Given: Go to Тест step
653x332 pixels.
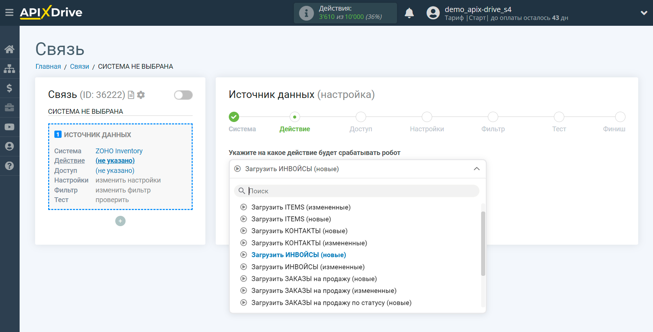Looking at the screenshot, I should coord(559,117).
